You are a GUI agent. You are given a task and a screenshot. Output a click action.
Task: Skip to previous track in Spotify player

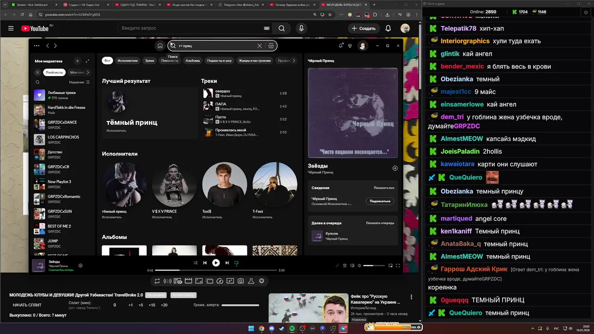(x=205, y=263)
